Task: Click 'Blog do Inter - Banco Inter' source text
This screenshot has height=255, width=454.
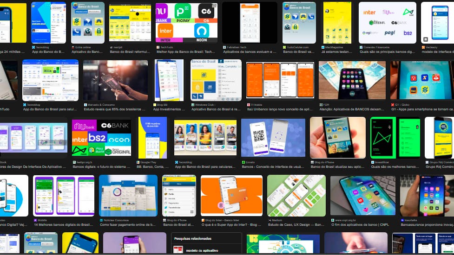Action: coord(223,220)
